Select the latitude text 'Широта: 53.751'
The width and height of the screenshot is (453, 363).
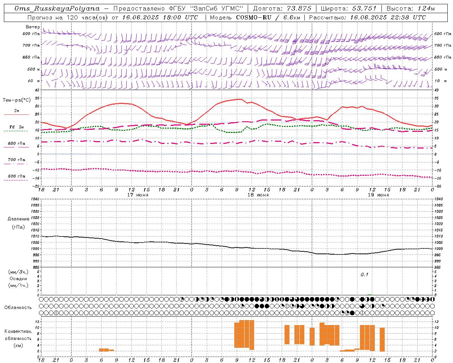click(348, 9)
